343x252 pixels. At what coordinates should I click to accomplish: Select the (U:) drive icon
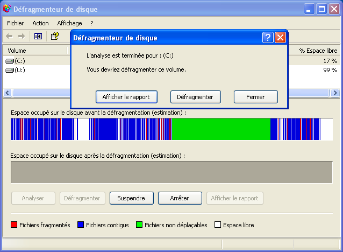tap(10, 70)
